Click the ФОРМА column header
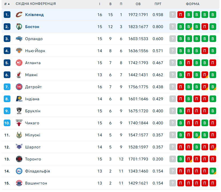 193,4
